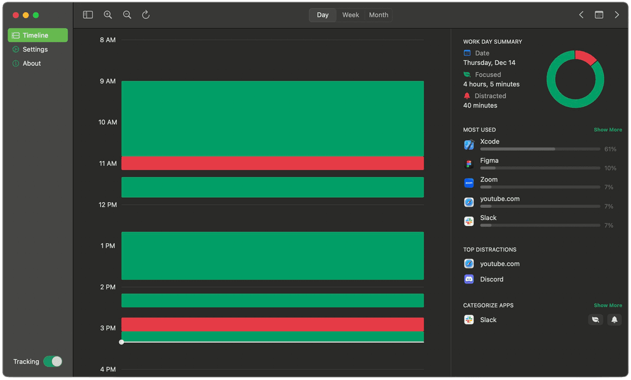This screenshot has width=631, height=380.
Task: Click the Xcode app icon
Action: [x=469, y=145]
